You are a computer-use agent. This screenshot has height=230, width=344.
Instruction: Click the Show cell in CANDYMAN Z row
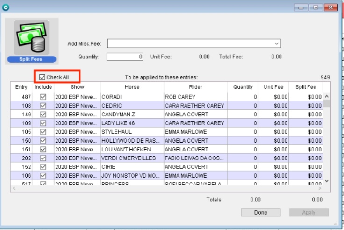[77, 115]
